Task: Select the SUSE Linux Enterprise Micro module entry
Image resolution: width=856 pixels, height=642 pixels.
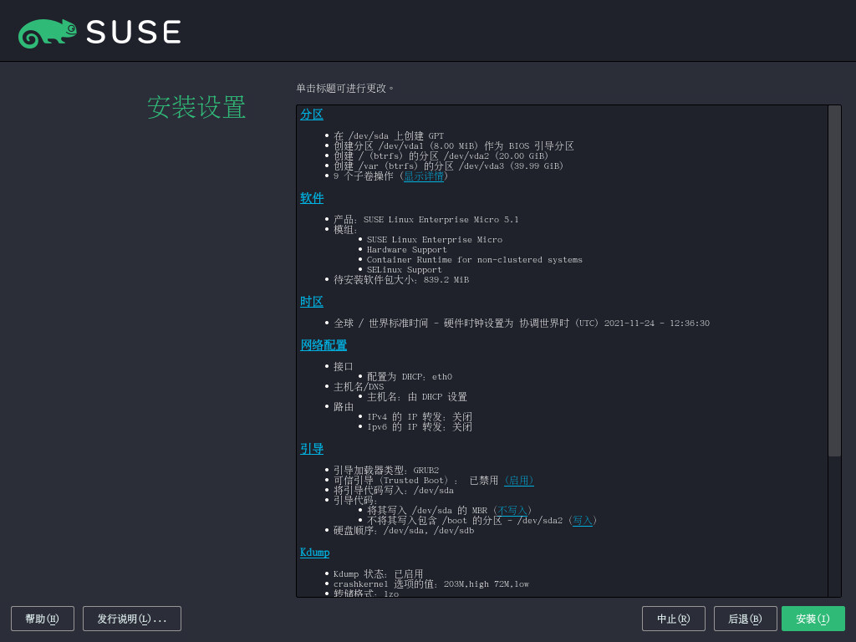Action: click(435, 240)
